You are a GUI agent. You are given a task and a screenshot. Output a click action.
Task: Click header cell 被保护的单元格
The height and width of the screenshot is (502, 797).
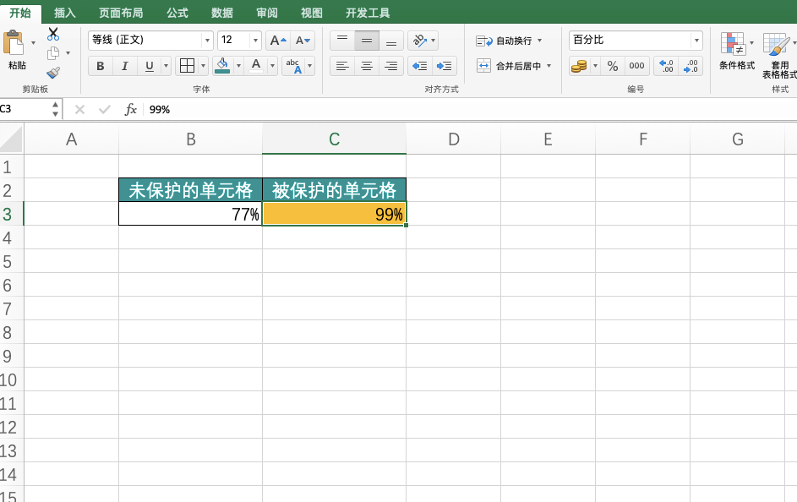[334, 190]
